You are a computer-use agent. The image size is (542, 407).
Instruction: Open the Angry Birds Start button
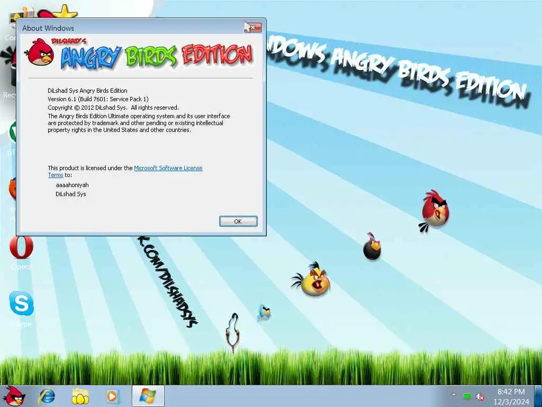click(15, 396)
